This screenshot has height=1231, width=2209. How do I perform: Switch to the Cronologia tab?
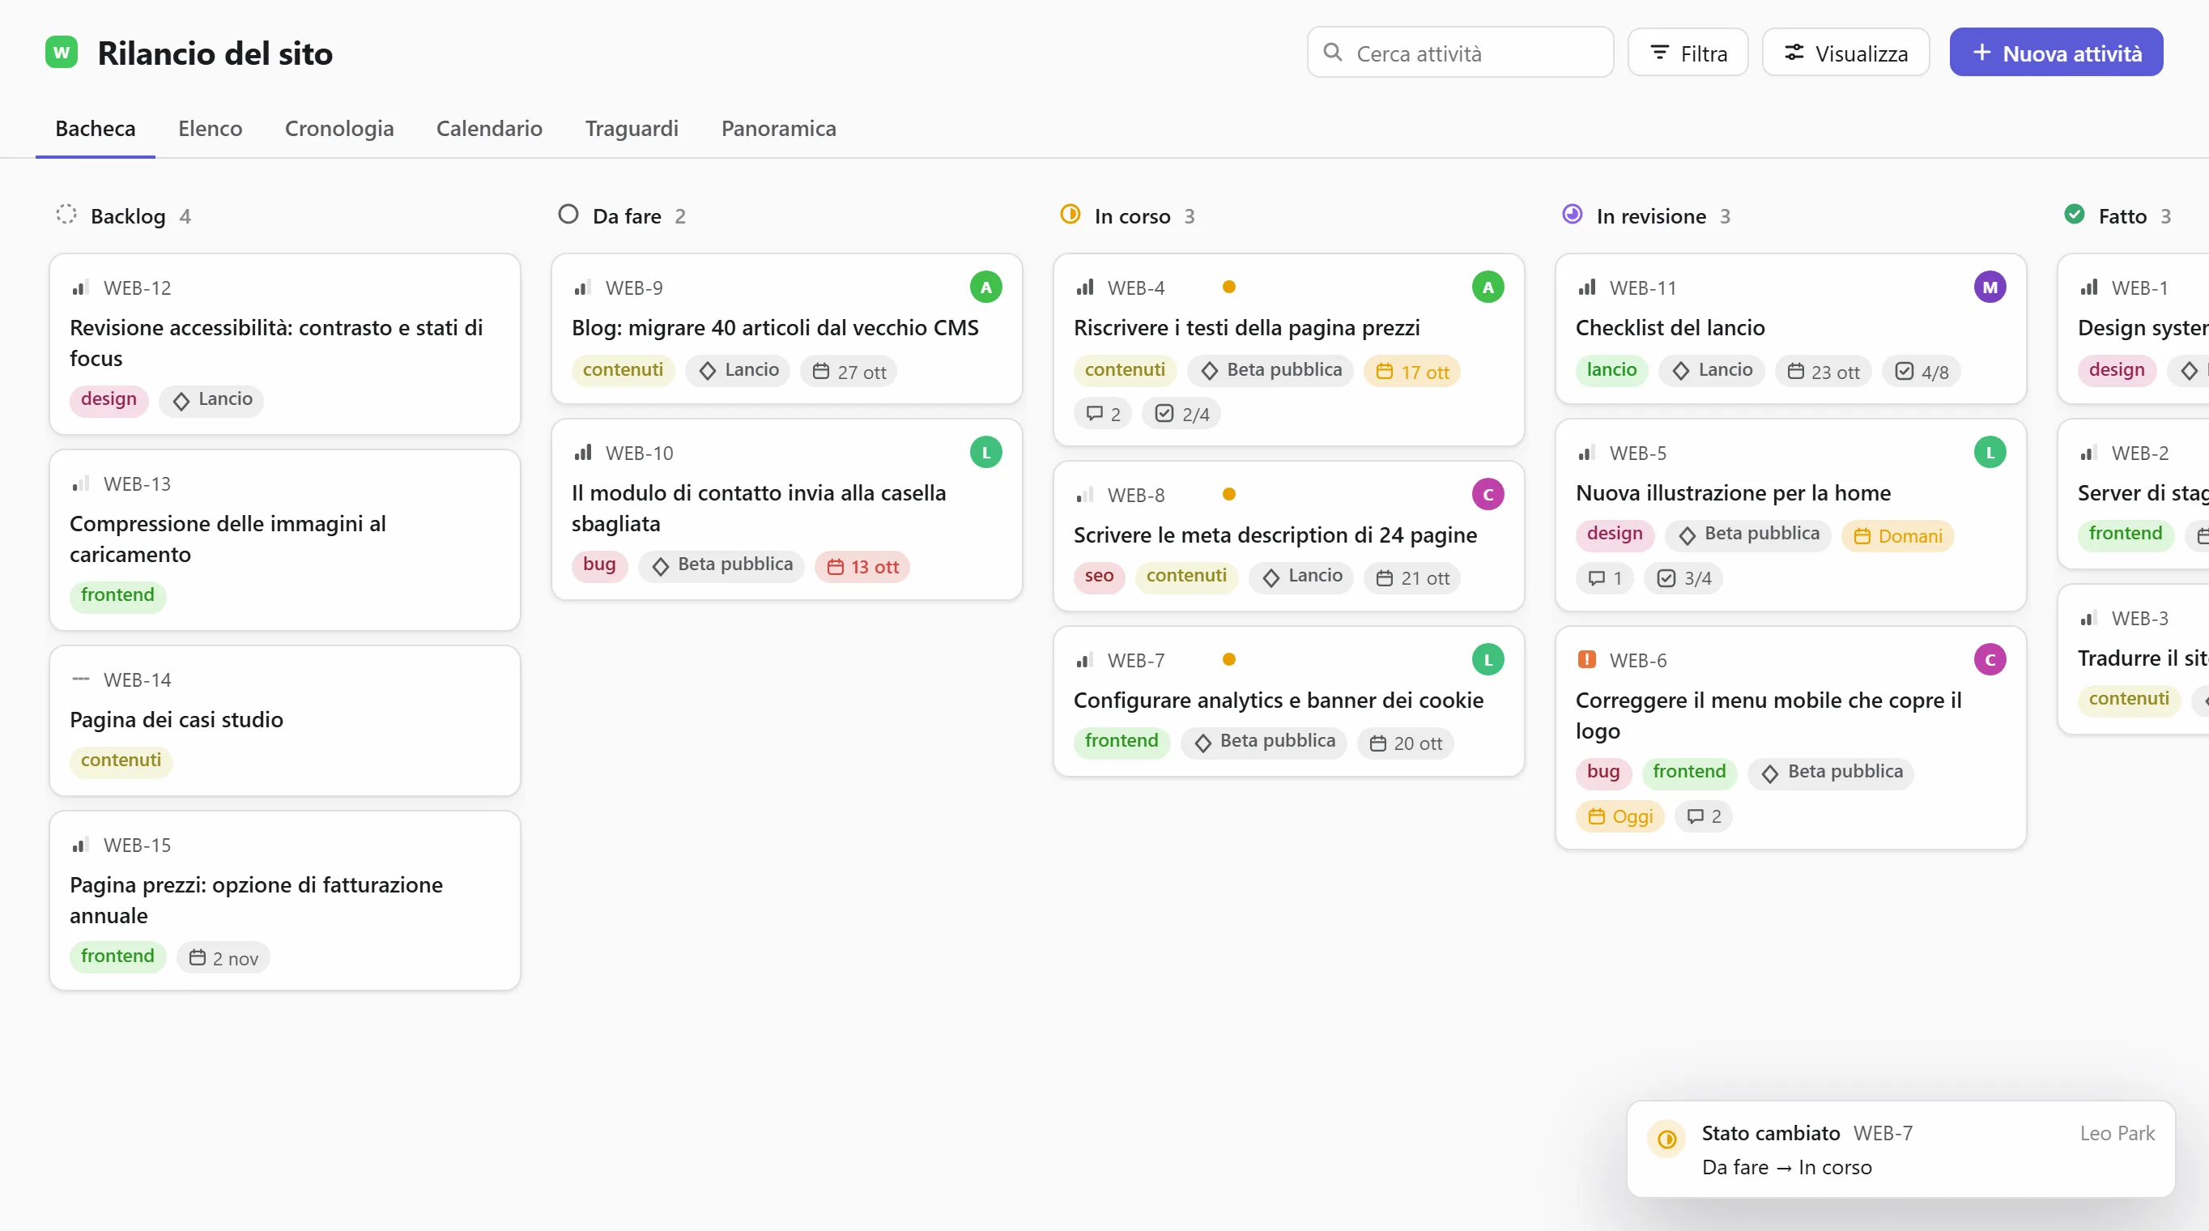(338, 129)
